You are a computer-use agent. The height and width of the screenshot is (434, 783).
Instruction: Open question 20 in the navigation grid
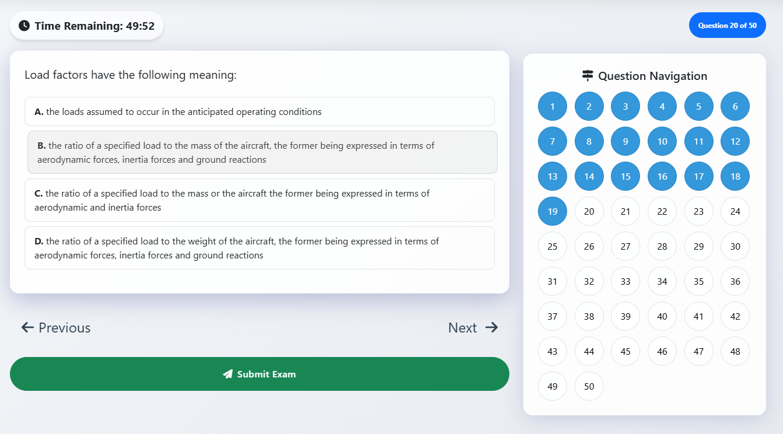pos(589,211)
